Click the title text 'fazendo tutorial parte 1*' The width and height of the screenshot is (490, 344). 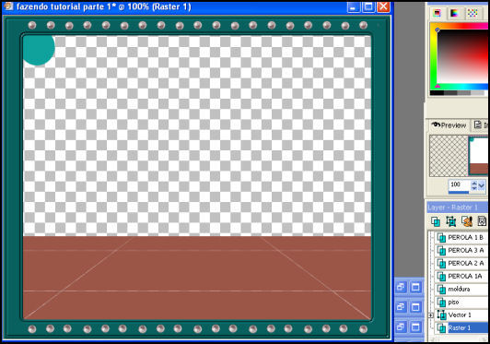point(66,6)
